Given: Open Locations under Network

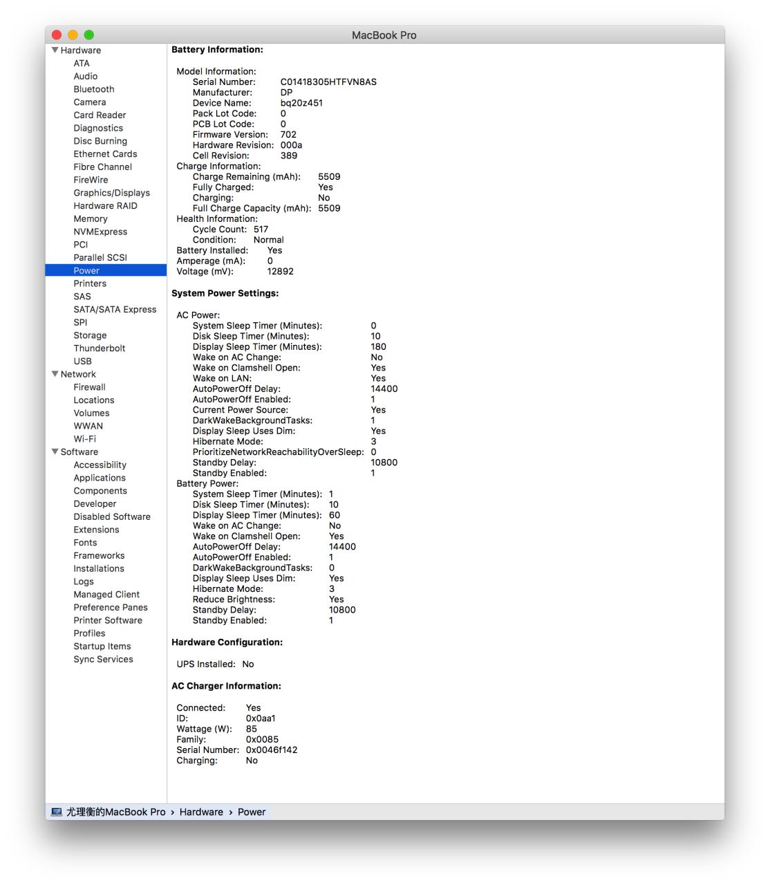Looking at the screenshot, I should pos(94,400).
